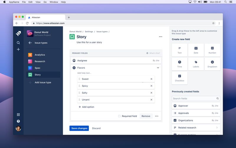Click the Flavors dropdown field icon
Image resolution: width=236 pixels, height=148 pixels.
click(74, 68)
